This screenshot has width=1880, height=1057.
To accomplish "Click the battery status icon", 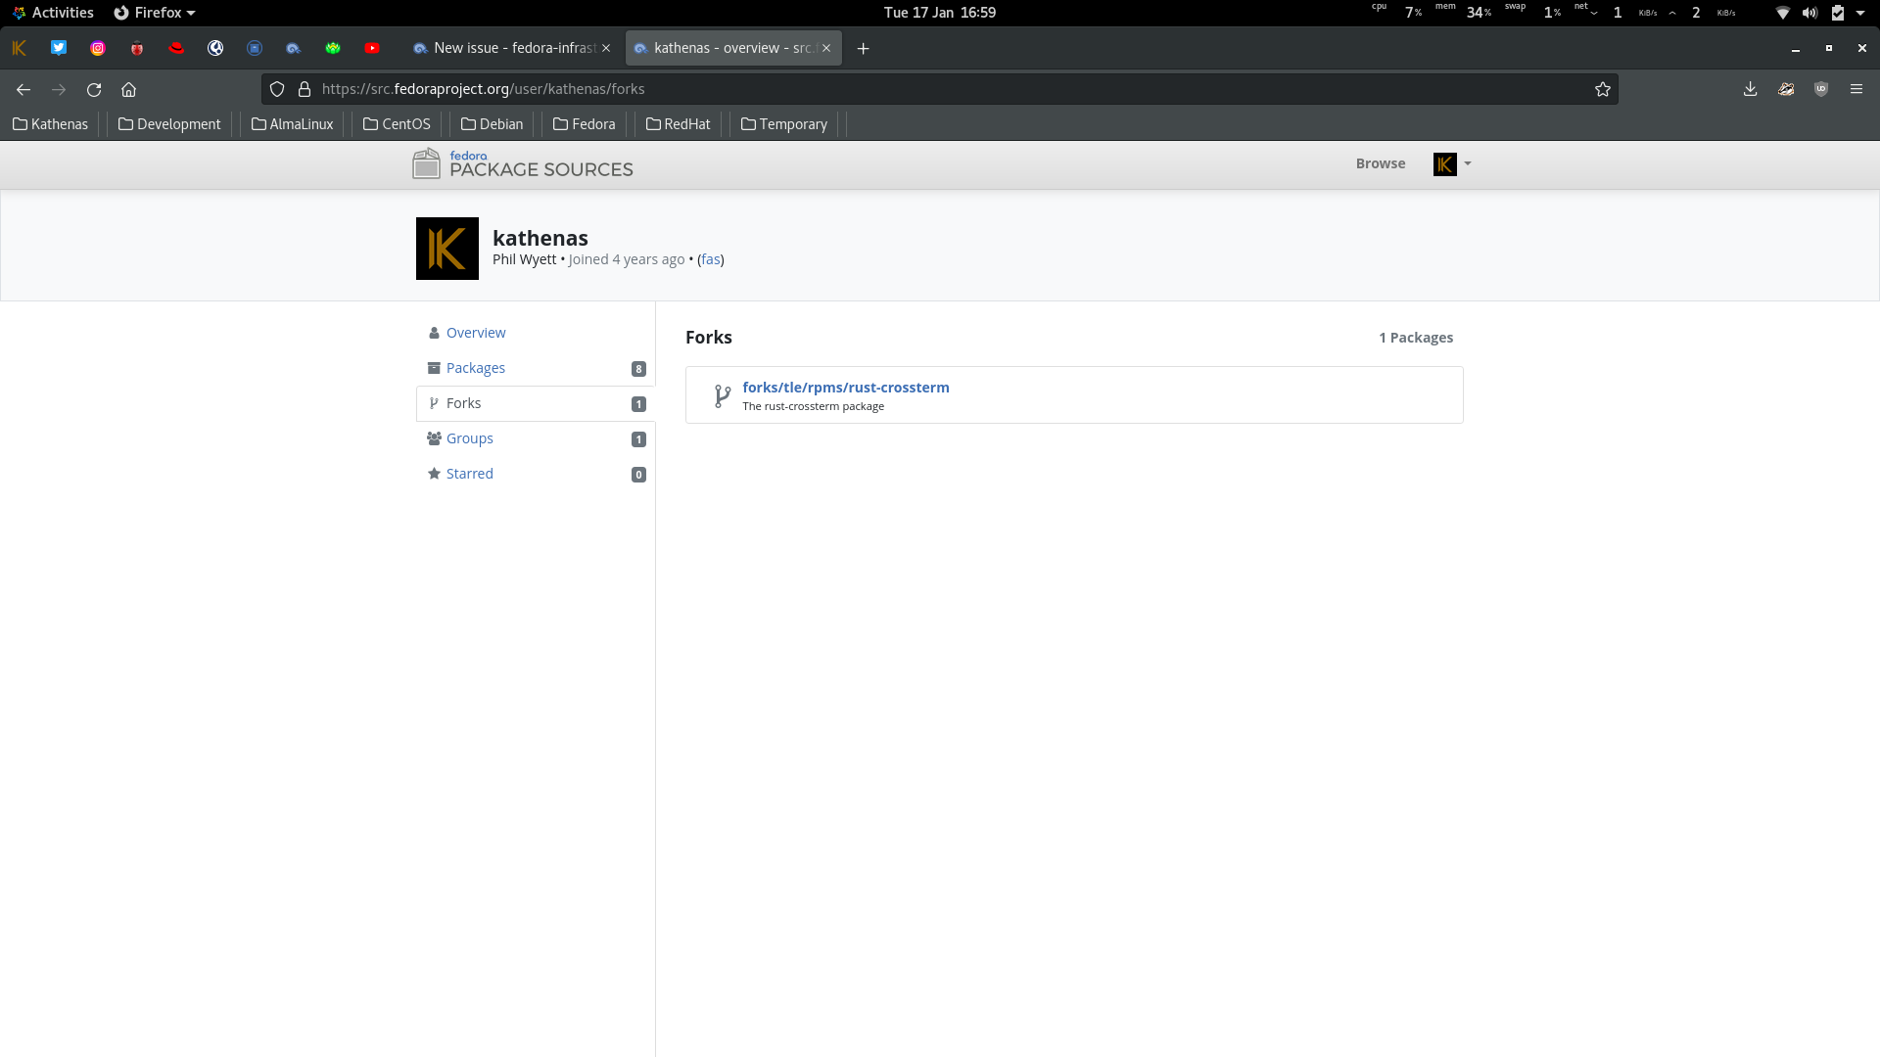I will click(1838, 13).
